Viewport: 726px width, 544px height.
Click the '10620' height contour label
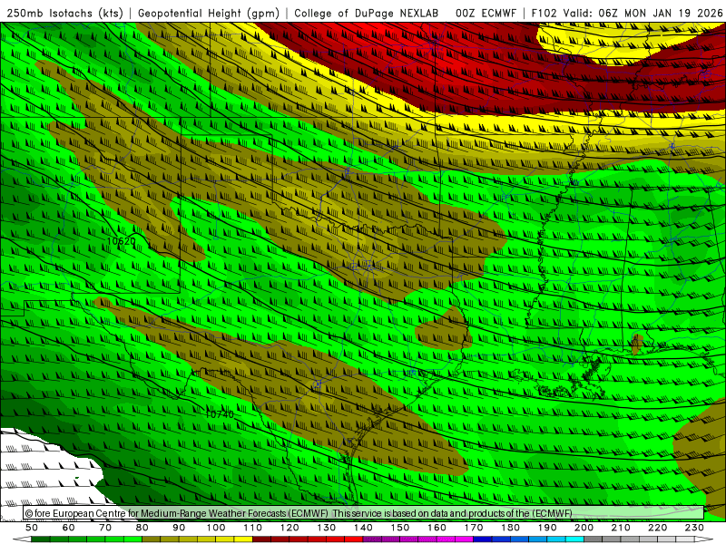[x=121, y=241]
